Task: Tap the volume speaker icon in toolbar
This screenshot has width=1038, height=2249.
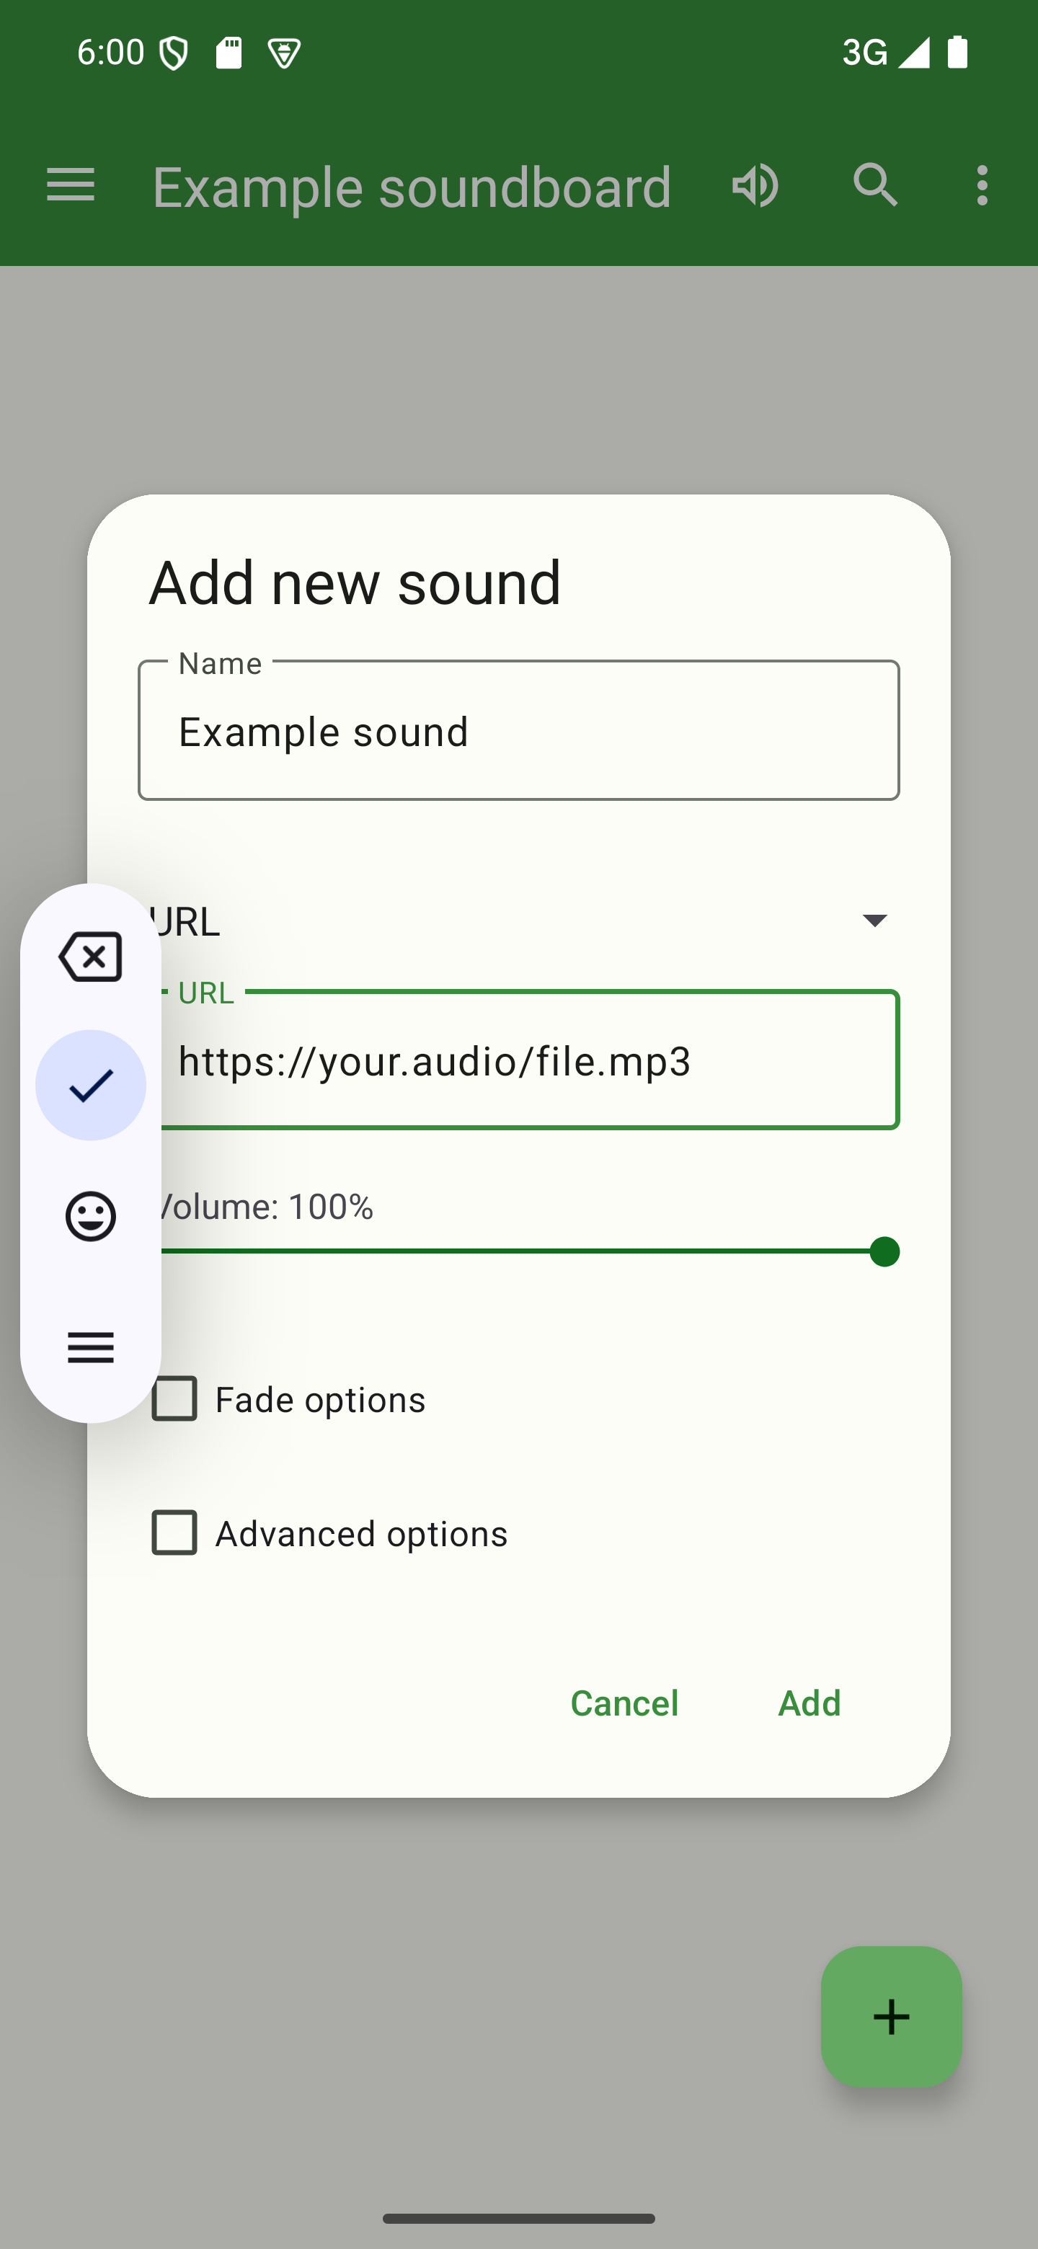Action: point(755,185)
